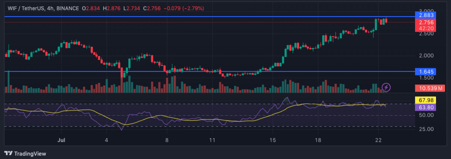Click the 11 date axis label
Image resolution: width=451 pixels, height=159 pixels.
coord(212,140)
